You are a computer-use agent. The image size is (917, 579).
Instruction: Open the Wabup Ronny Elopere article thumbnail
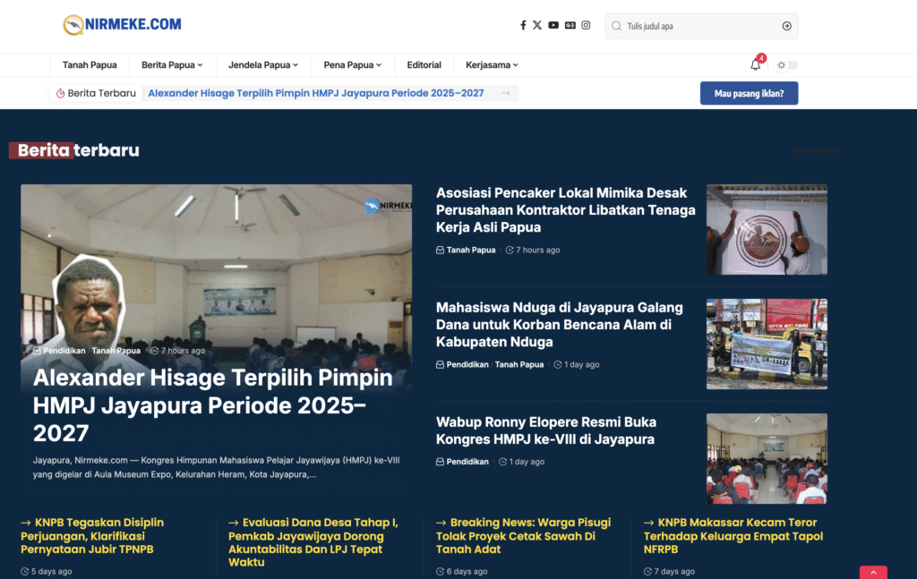(767, 458)
